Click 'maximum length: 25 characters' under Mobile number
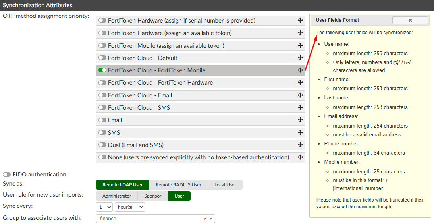This screenshot has height=223, width=434. (369, 171)
